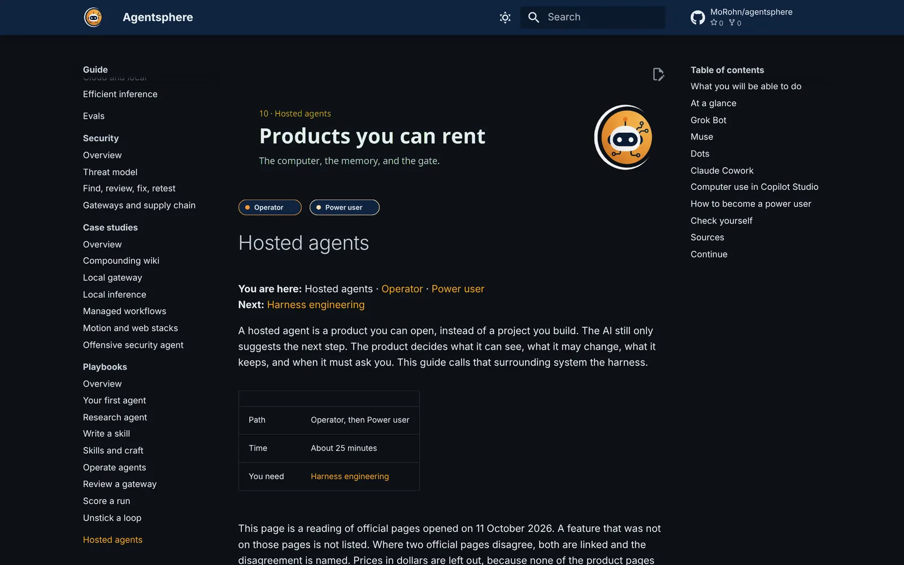Jump to Dots section
The height and width of the screenshot is (565, 904).
pos(699,154)
